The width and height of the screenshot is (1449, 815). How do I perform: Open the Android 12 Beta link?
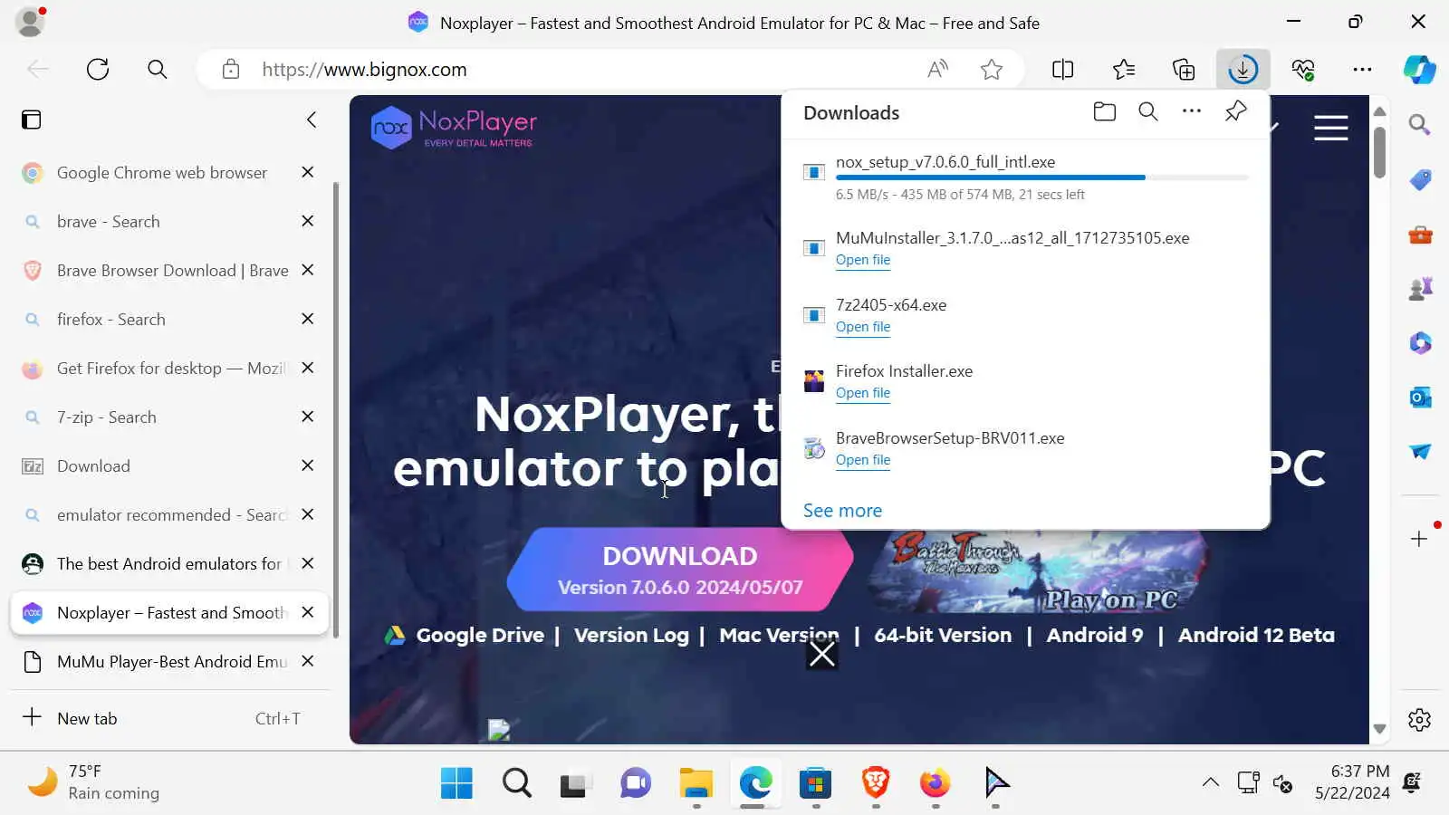coord(1256,635)
